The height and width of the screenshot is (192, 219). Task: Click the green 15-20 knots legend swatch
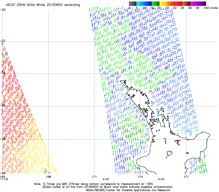156,4
